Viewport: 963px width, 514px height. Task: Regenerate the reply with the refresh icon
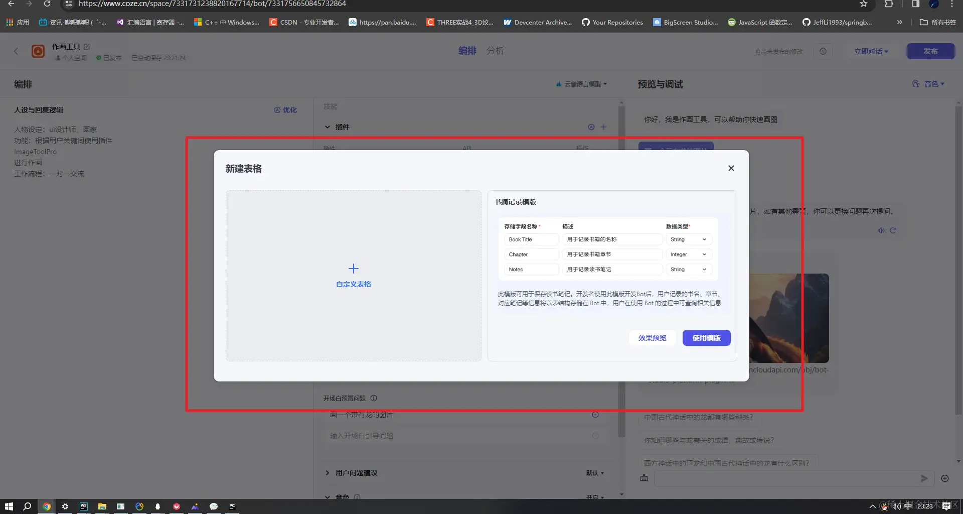coord(893,230)
